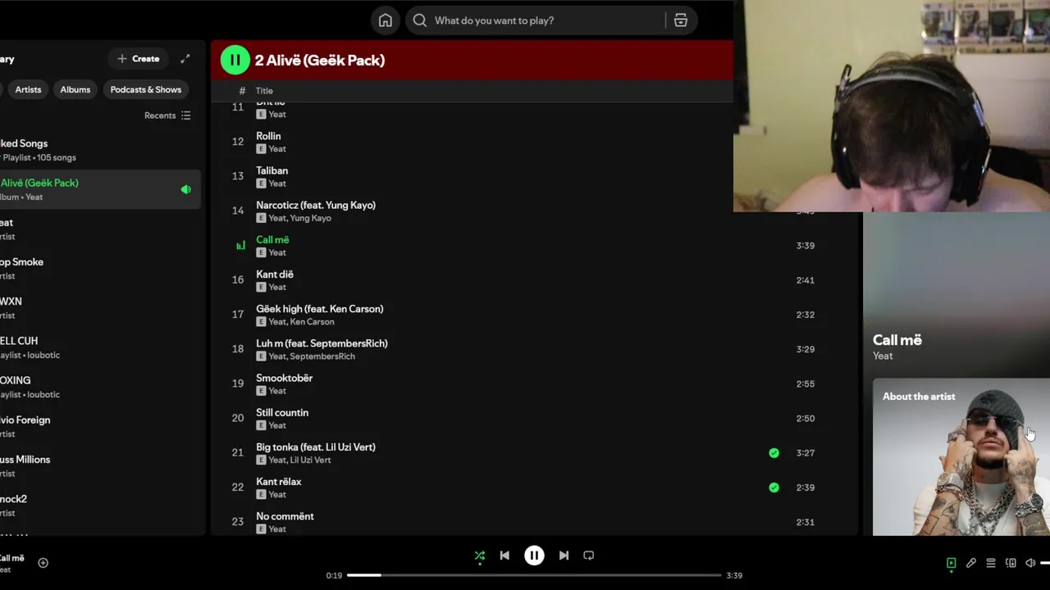
Task: Open Yung Kayo artist link in row 14
Action: tap(311, 218)
